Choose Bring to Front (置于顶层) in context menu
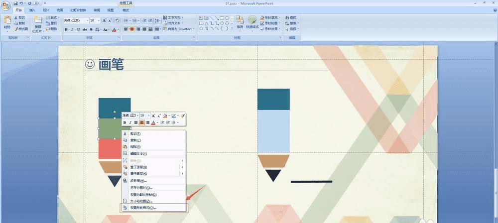 154,167
